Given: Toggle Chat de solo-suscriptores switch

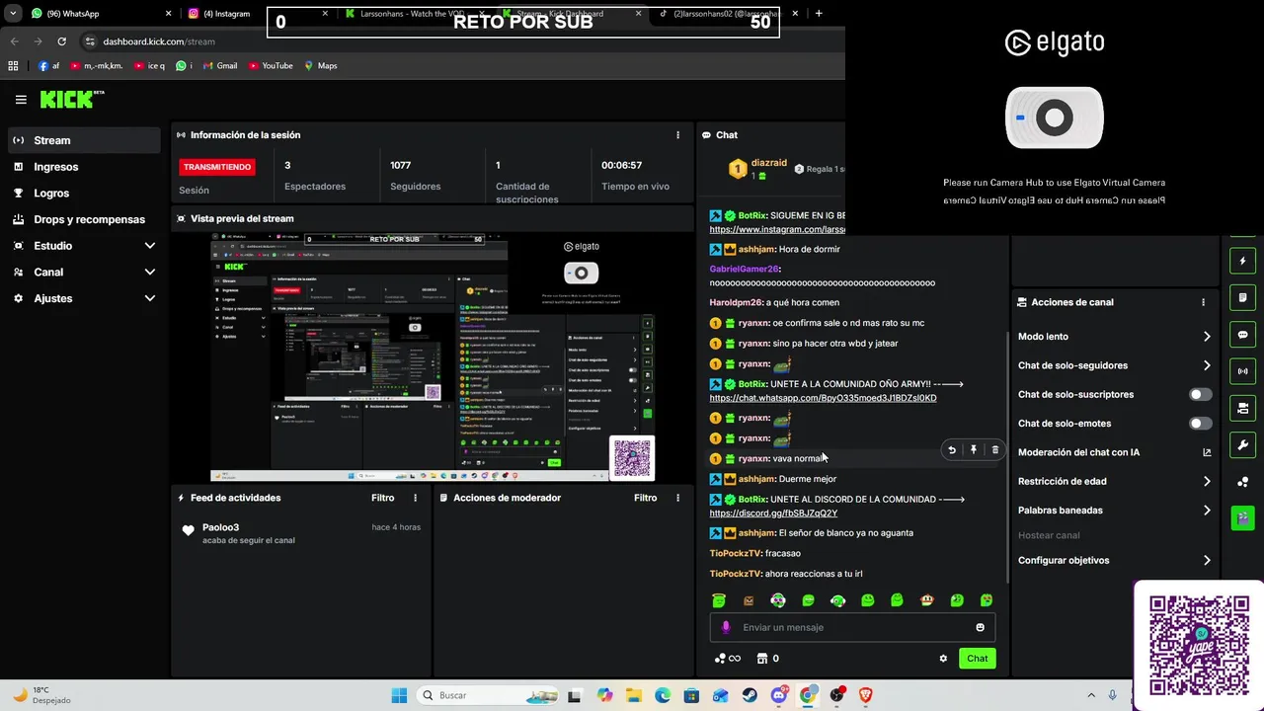Looking at the screenshot, I should (1200, 394).
